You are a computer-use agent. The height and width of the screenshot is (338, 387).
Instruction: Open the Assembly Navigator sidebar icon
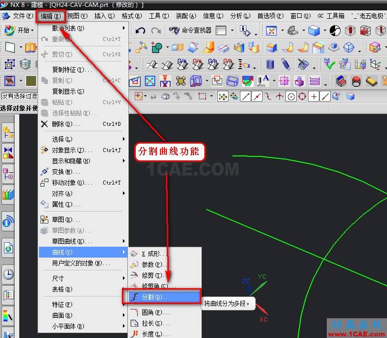(8, 132)
